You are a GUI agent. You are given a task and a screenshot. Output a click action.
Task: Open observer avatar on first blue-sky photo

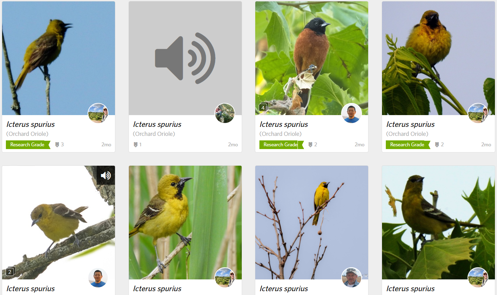click(98, 113)
